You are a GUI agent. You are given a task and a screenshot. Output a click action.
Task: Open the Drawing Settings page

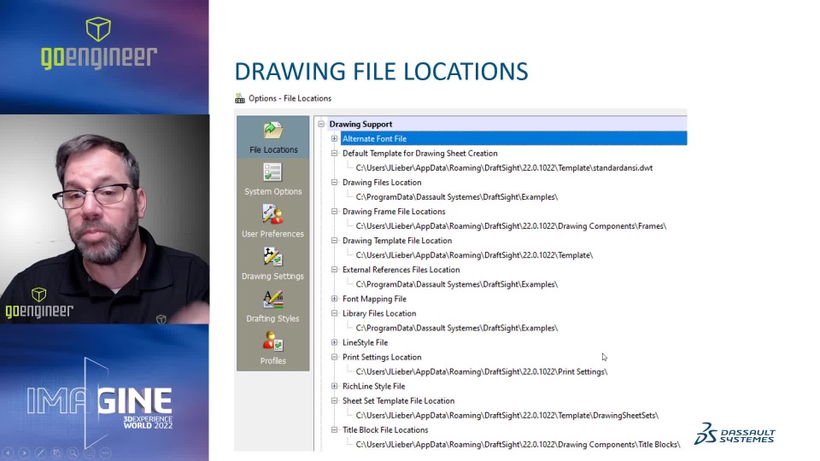(273, 264)
